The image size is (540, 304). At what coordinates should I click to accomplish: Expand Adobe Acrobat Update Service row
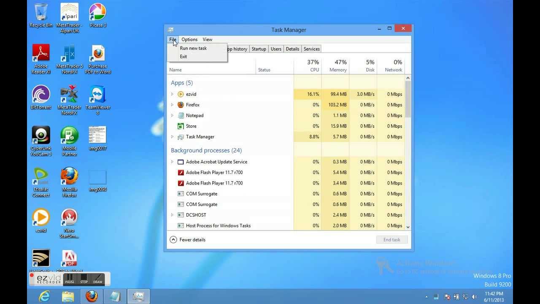point(172,162)
